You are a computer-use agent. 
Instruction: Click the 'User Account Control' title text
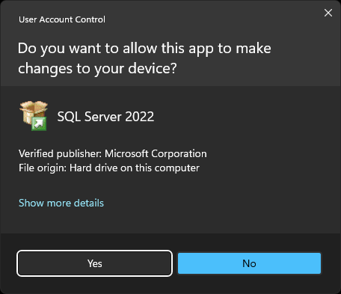(x=62, y=19)
